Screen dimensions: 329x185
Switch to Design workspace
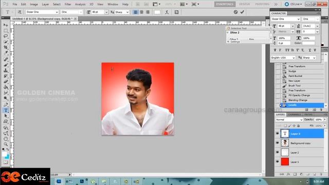tap(245, 4)
